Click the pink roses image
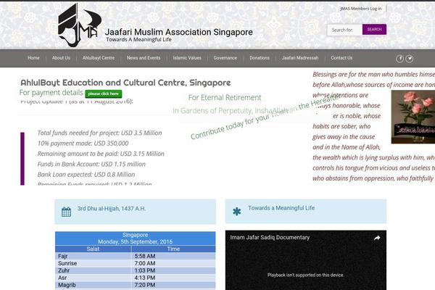The height and width of the screenshot is (290, 435). (413, 117)
